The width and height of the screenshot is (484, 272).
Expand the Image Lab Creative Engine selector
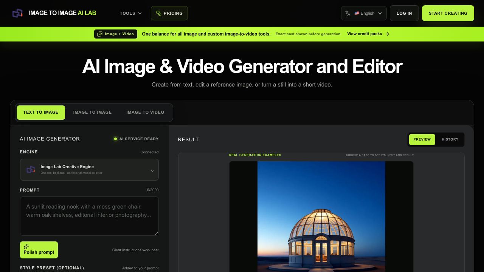coord(89,170)
